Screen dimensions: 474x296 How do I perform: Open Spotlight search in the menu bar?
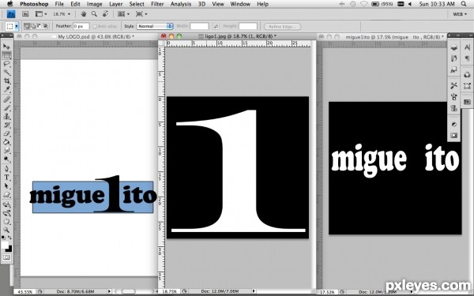(x=464, y=4)
